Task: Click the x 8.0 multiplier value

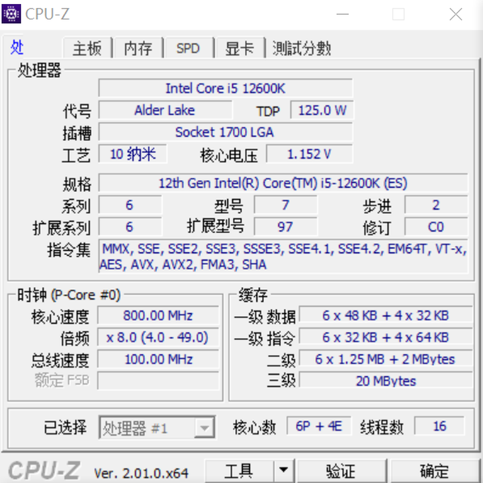Action: pos(158,337)
